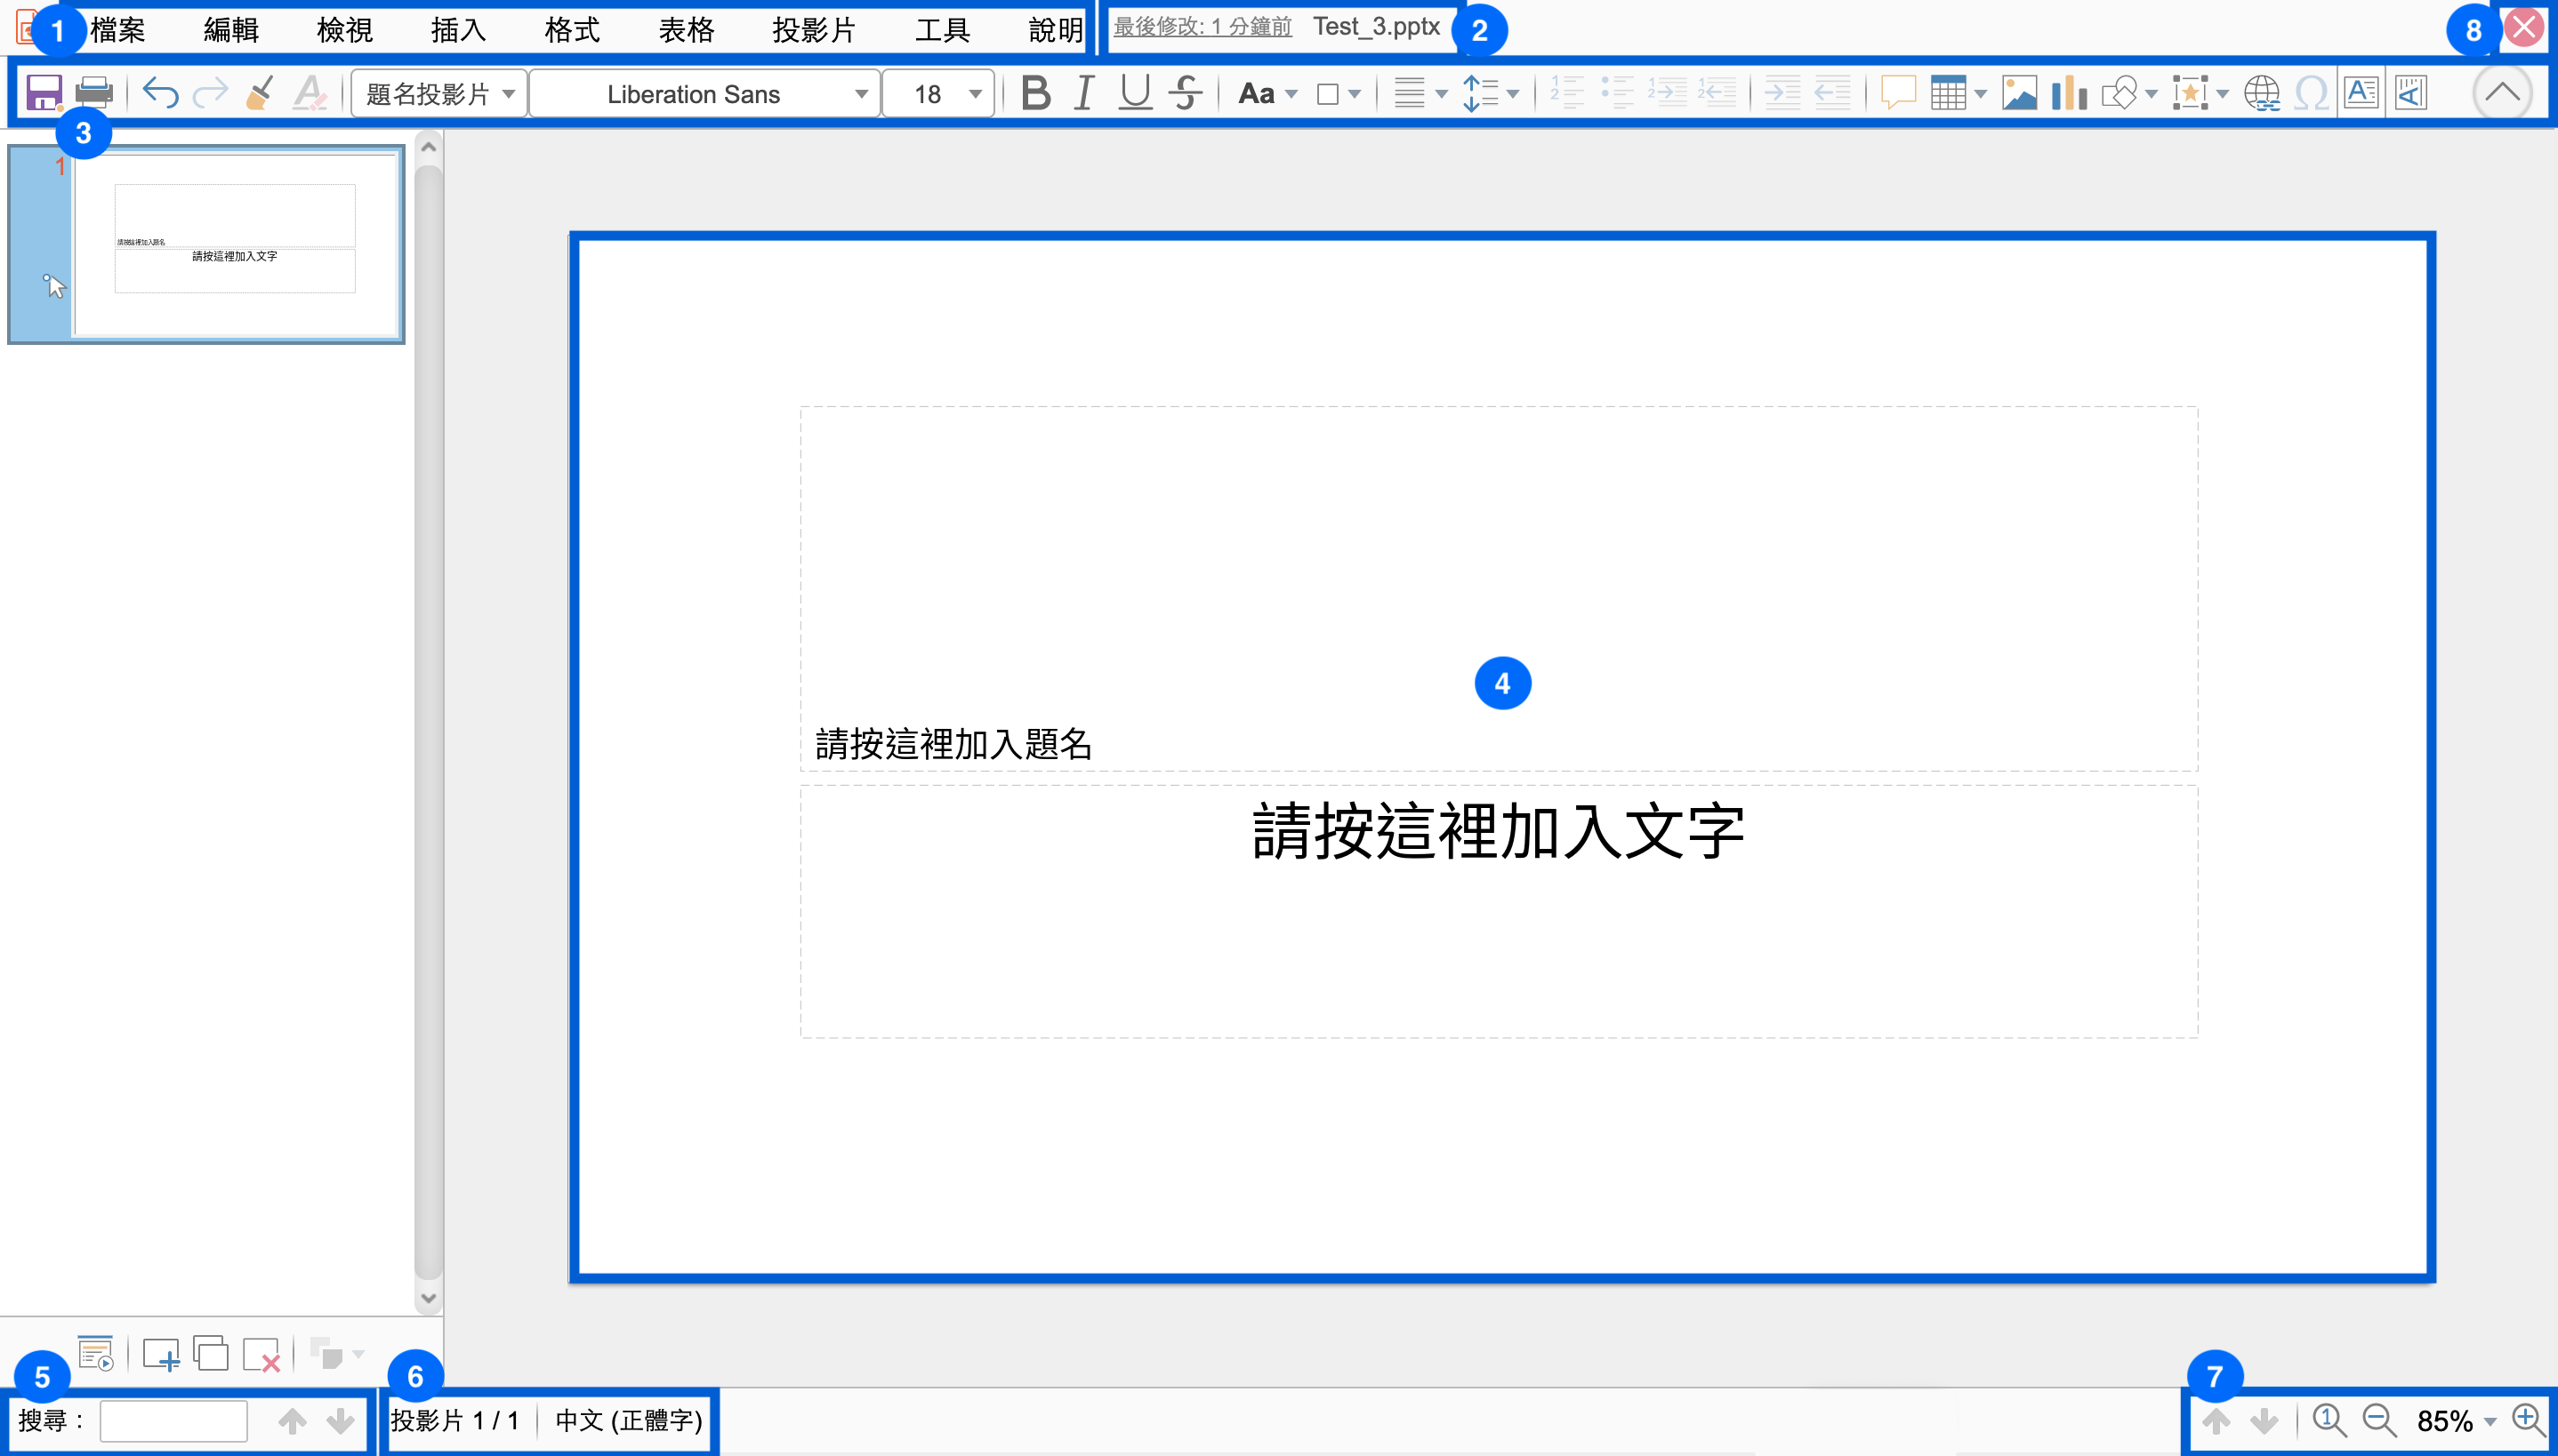The height and width of the screenshot is (1456, 2558).
Task: Toggle strikethrough formatting
Action: point(1186,93)
